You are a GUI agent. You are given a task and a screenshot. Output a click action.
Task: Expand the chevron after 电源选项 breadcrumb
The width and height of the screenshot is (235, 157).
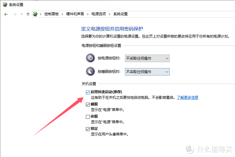click(x=109, y=14)
